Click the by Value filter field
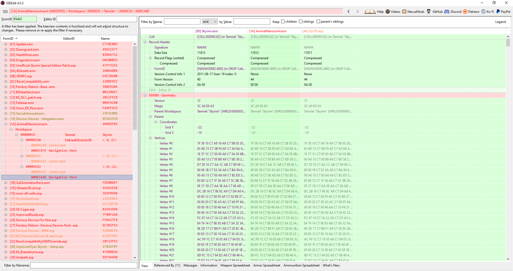 coord(252,22)
